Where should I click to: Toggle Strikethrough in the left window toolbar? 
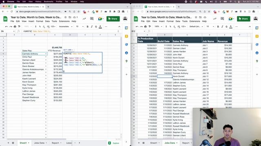pyautogui.click(x=96, y=26)
